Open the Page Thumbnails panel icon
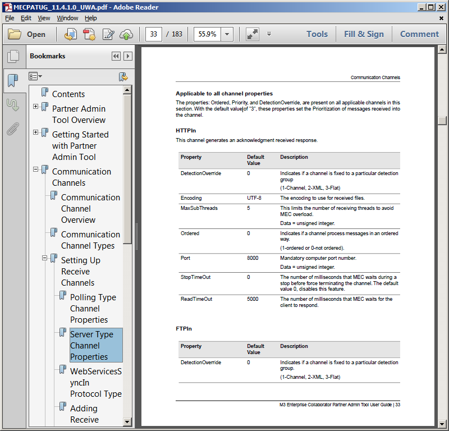The image size is (449, 431). pos(12,56)
